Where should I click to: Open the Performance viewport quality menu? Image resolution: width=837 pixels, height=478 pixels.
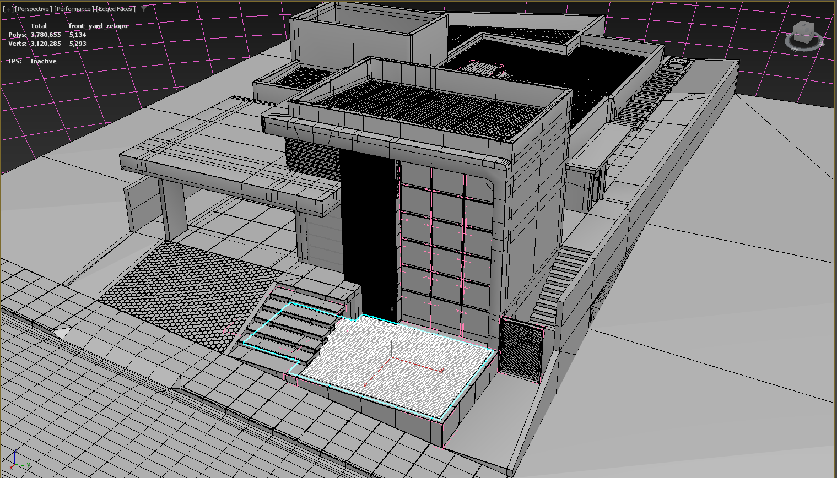74,9
